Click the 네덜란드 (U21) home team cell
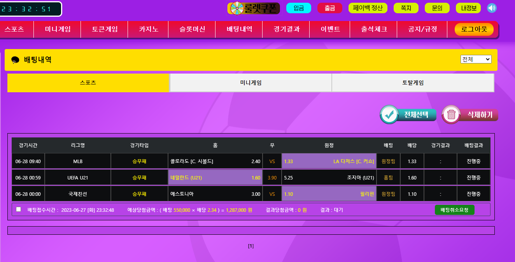The width and height of the screenshot is (515, 262). [215, 178]
